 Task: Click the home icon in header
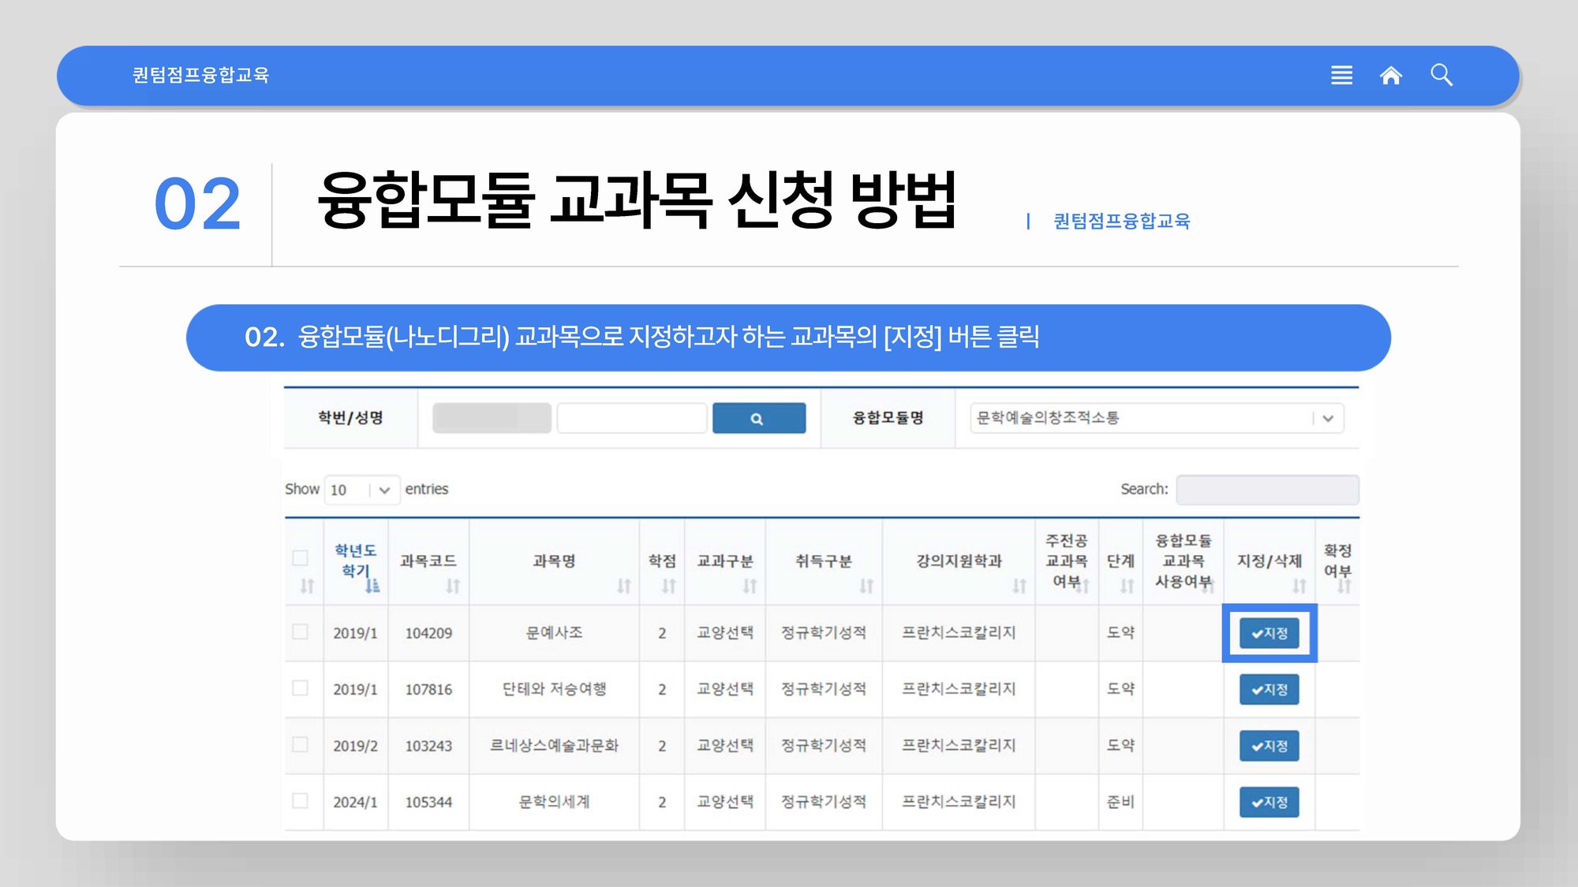tap(1390, 75)
